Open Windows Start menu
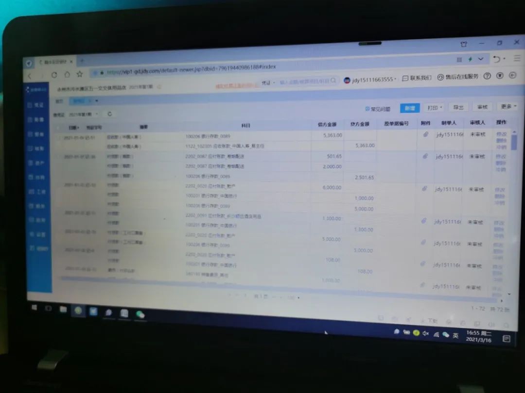 pos(34,308)
